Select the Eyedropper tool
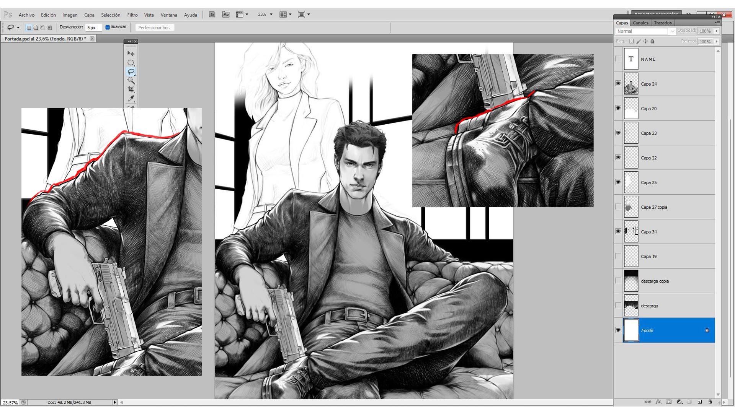Viewport: 735px width, 413px height. click(131, 98)
